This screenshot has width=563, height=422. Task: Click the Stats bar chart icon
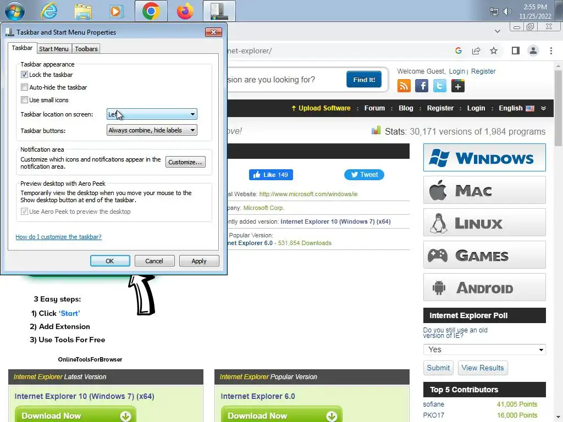[x=376, y=131]
